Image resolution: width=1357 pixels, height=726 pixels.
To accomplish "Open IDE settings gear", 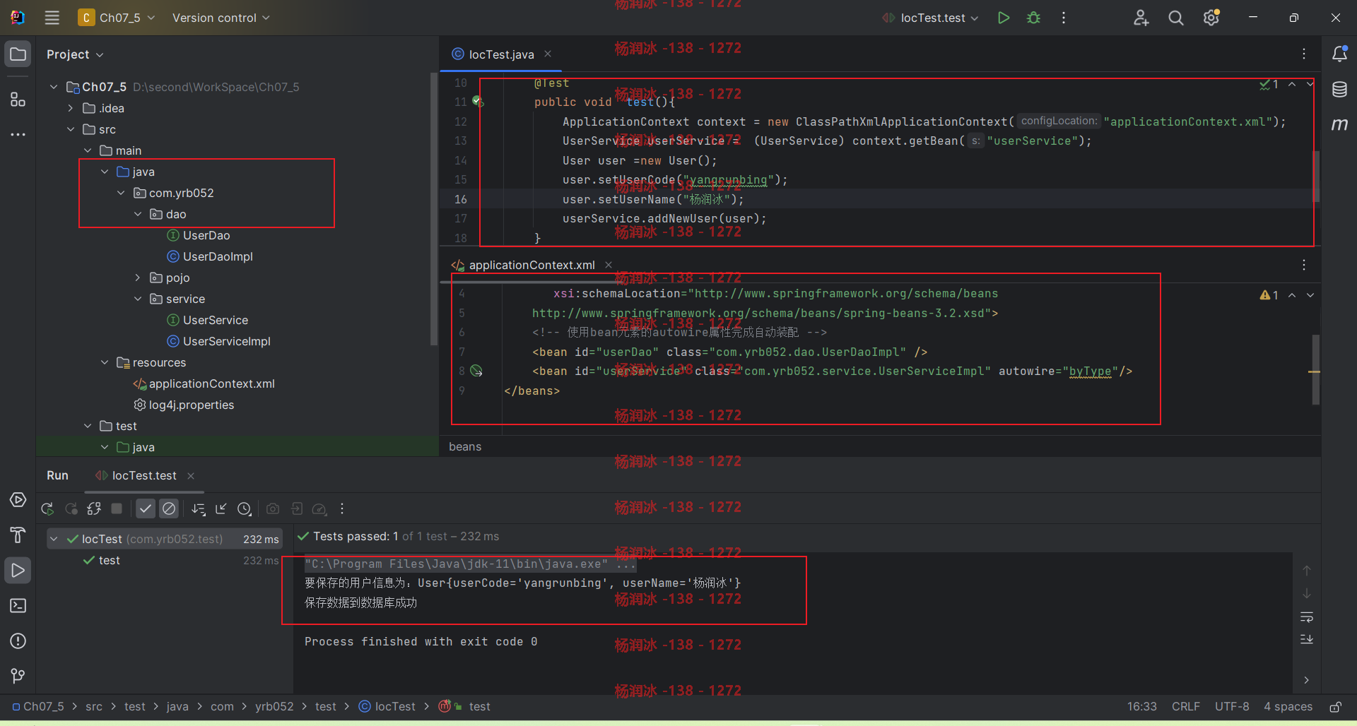I will pos(1211,18).
